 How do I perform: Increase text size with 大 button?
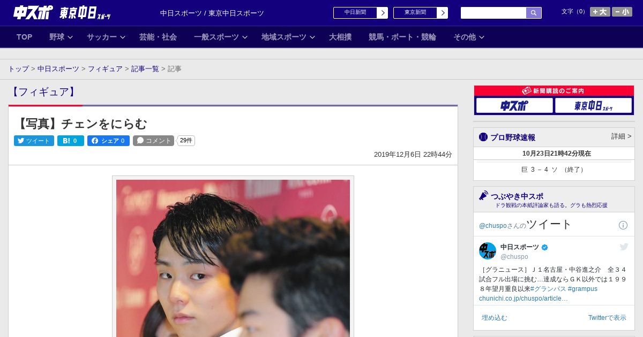click(x=600, y=12)
